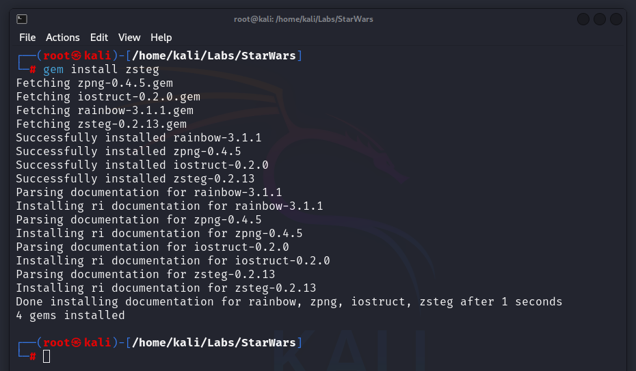Click the StarWars path in the first prompt
636x371 pixels.
[268, 55]
